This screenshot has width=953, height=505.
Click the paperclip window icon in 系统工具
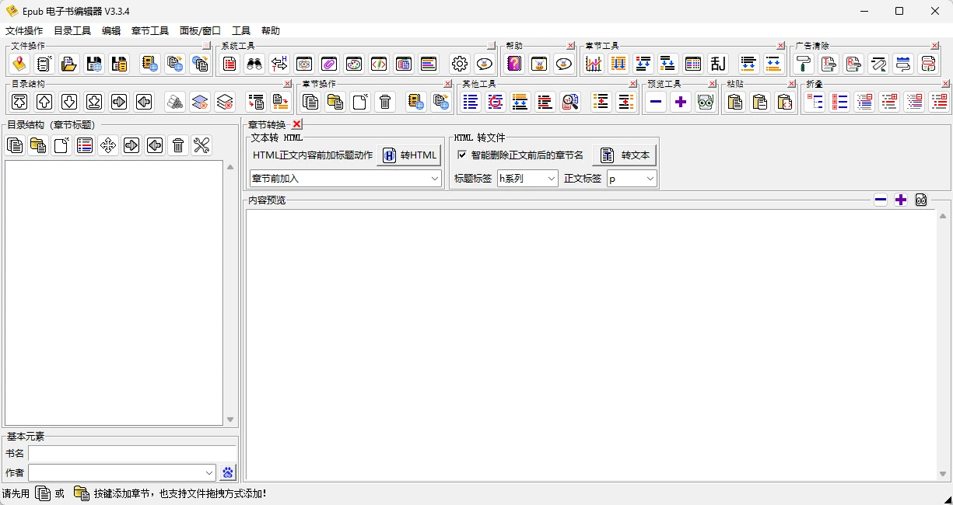(x=329, y=64)
